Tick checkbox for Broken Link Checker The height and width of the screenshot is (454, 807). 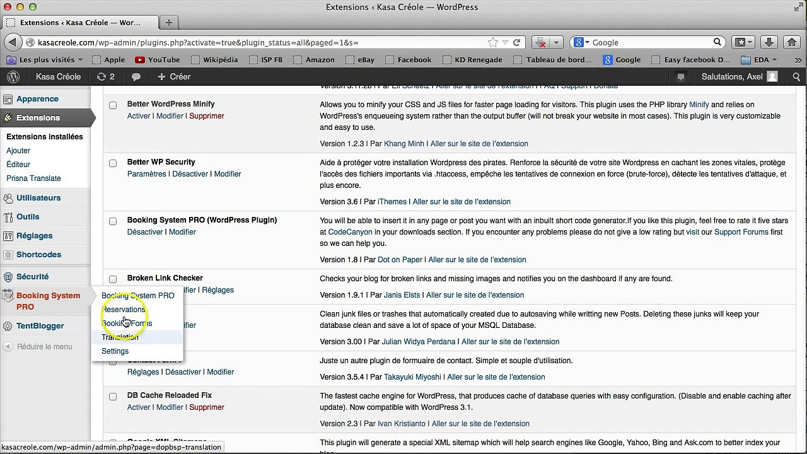(x=113, y=279)
